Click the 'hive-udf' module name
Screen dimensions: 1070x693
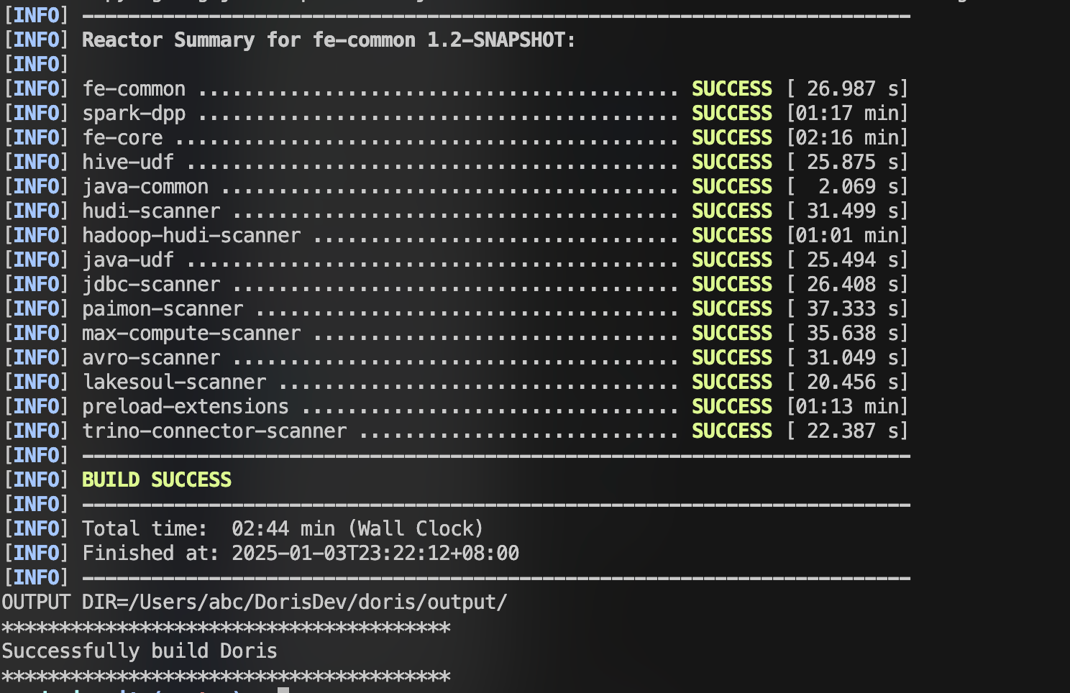pos(128,162)
